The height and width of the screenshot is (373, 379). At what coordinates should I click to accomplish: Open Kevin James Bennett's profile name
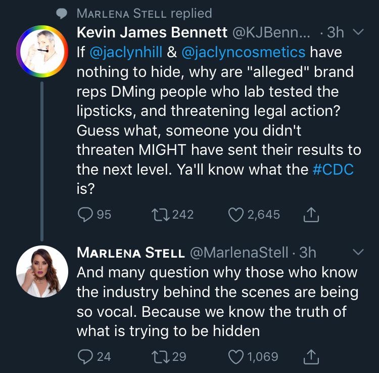[152, 33]
